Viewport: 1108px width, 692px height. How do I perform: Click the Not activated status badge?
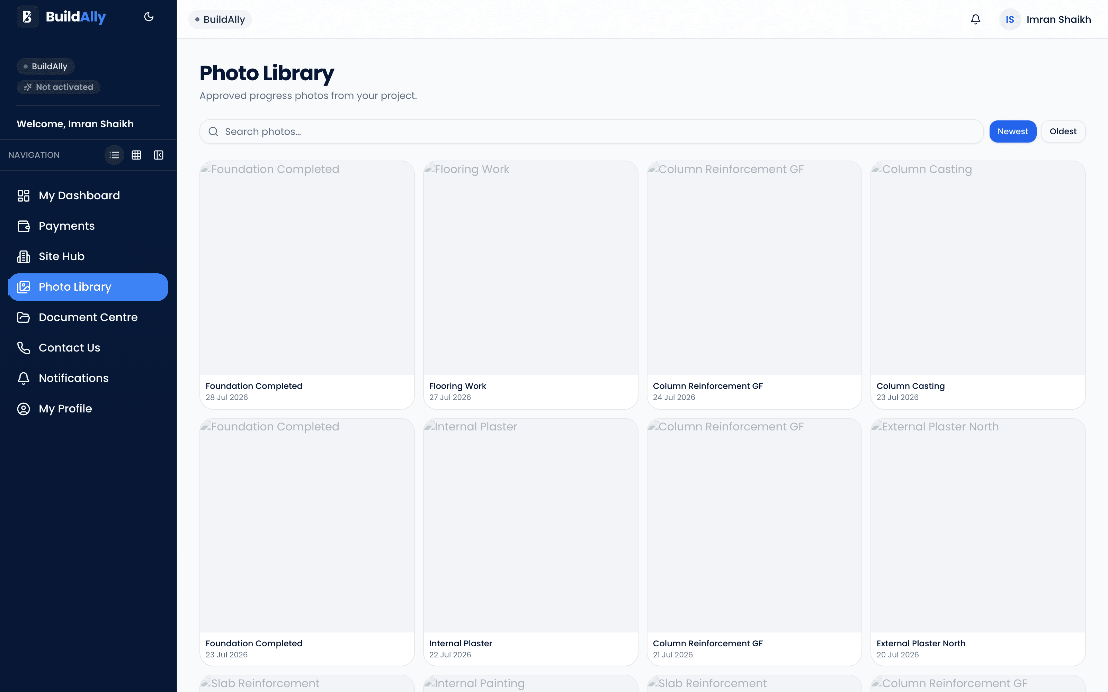tap(59, 87)
